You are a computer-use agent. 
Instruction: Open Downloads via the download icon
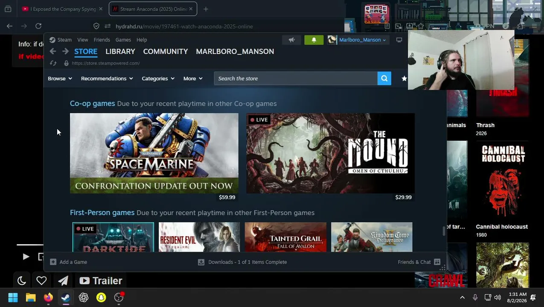[x=201, y=262]
